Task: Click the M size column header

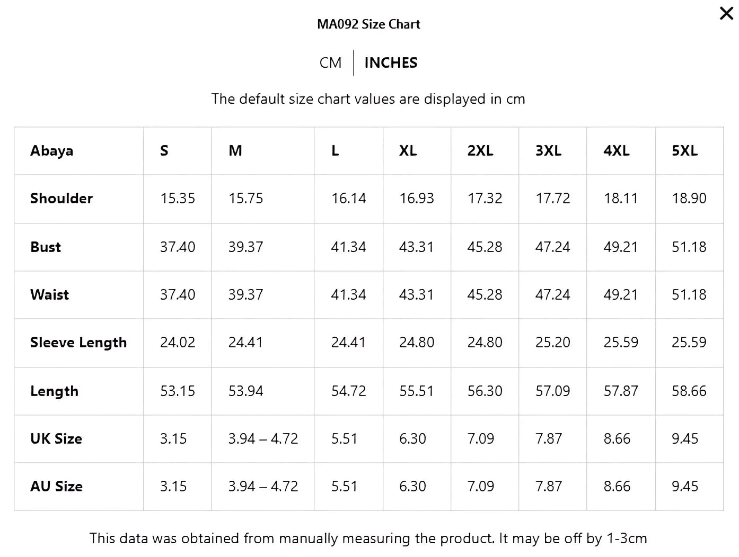Action: 235,151
